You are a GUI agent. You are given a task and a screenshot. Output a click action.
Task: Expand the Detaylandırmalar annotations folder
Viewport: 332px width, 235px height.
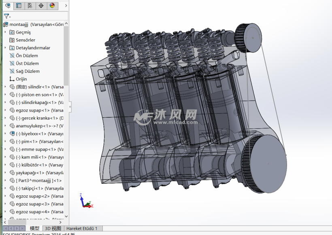tap(5, 48)
